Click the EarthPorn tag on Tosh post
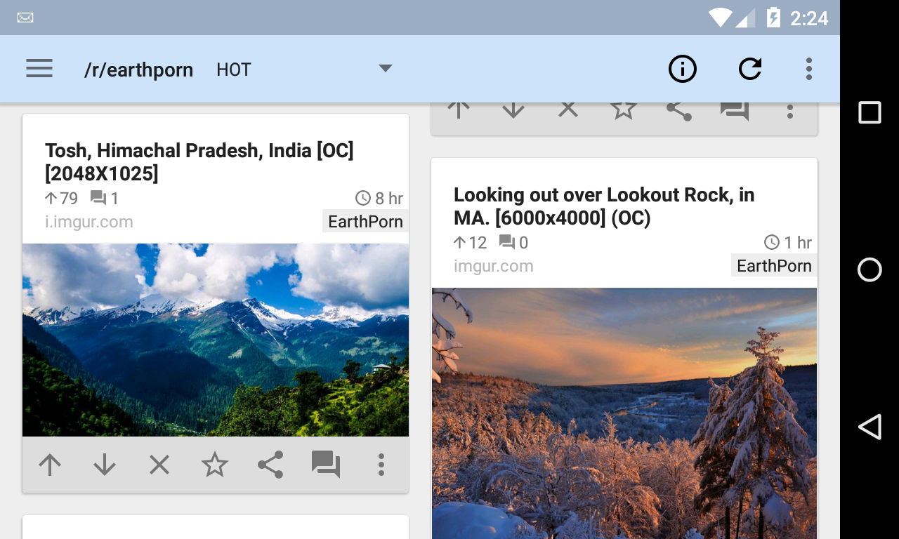Screen dimensions: 899x539 [x=365, y=222]
